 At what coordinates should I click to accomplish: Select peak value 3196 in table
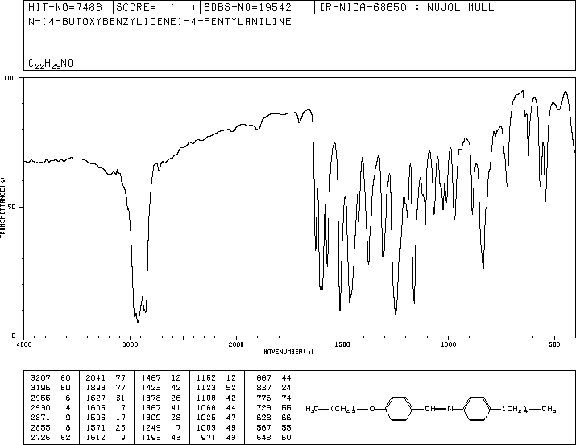click(40, 388)
